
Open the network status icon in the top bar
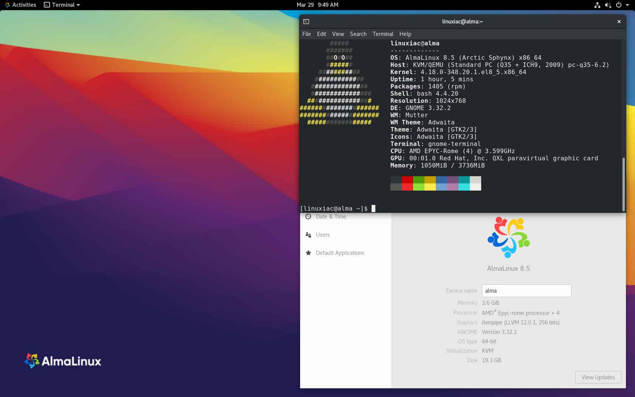tap(598, 5)
